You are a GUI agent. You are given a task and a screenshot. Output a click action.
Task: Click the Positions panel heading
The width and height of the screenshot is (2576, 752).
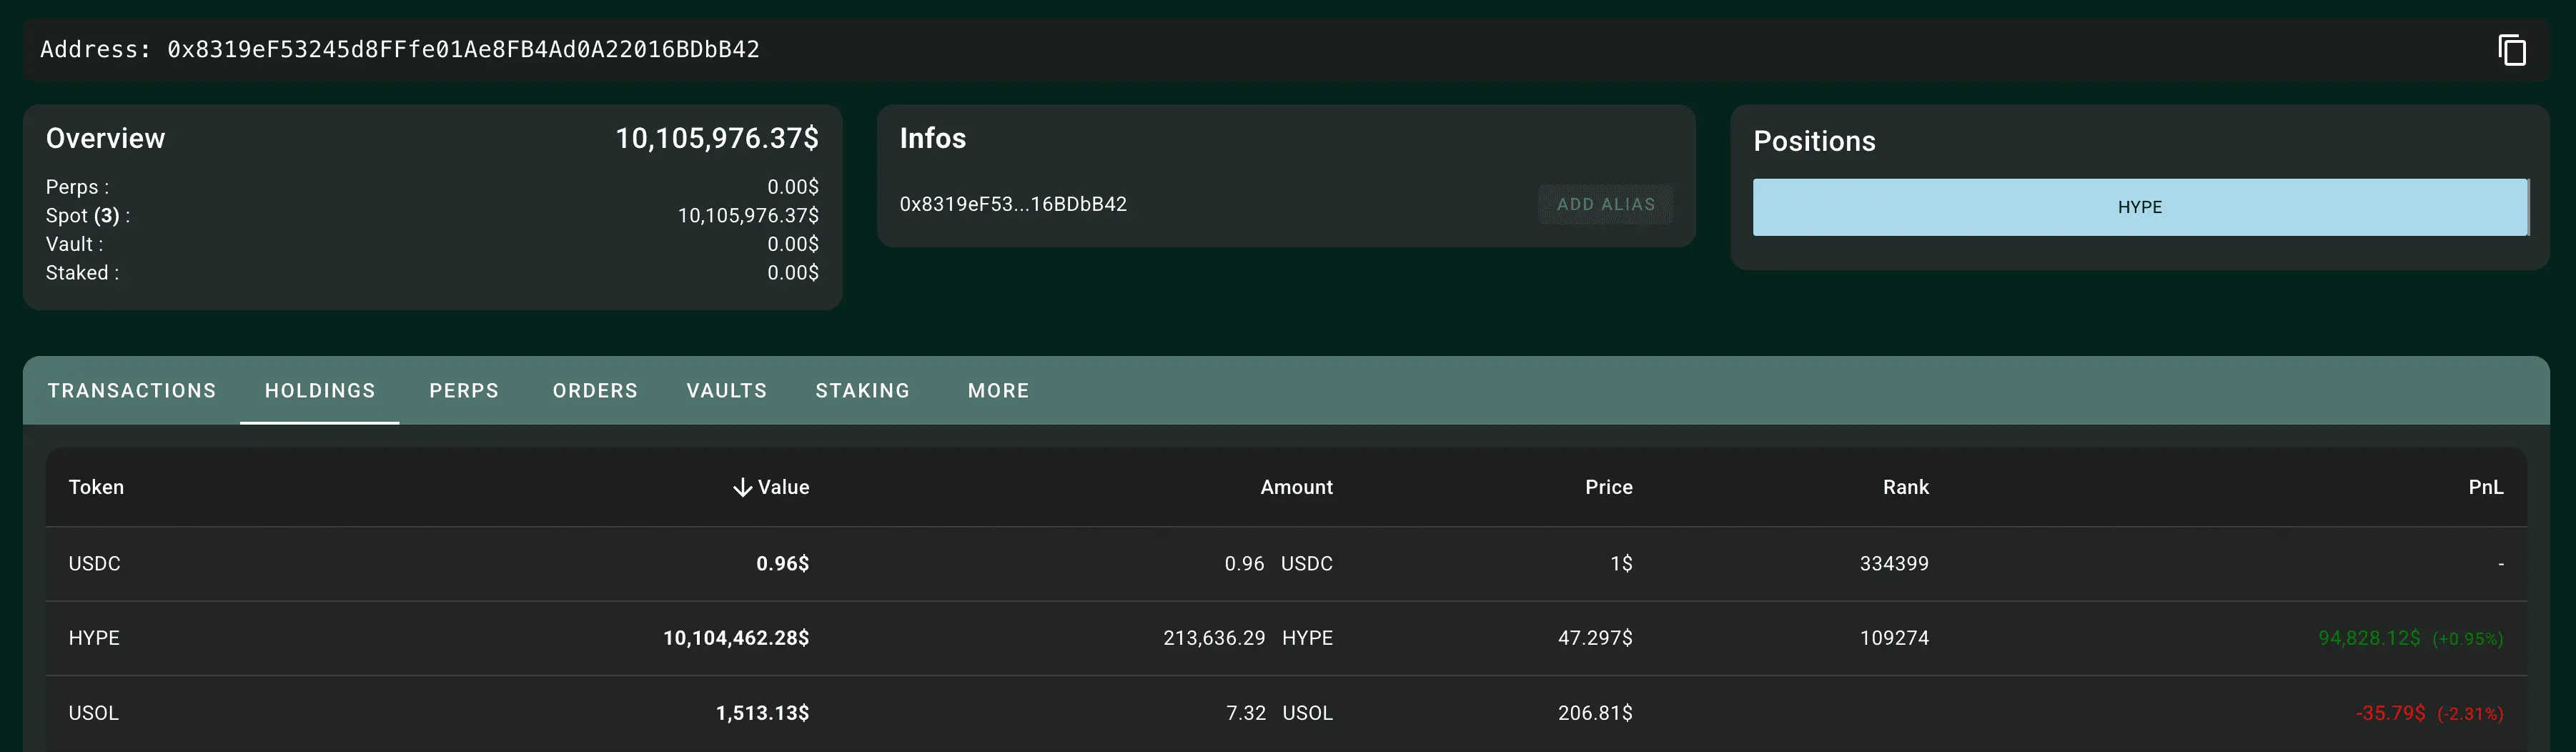[1814, 141]
